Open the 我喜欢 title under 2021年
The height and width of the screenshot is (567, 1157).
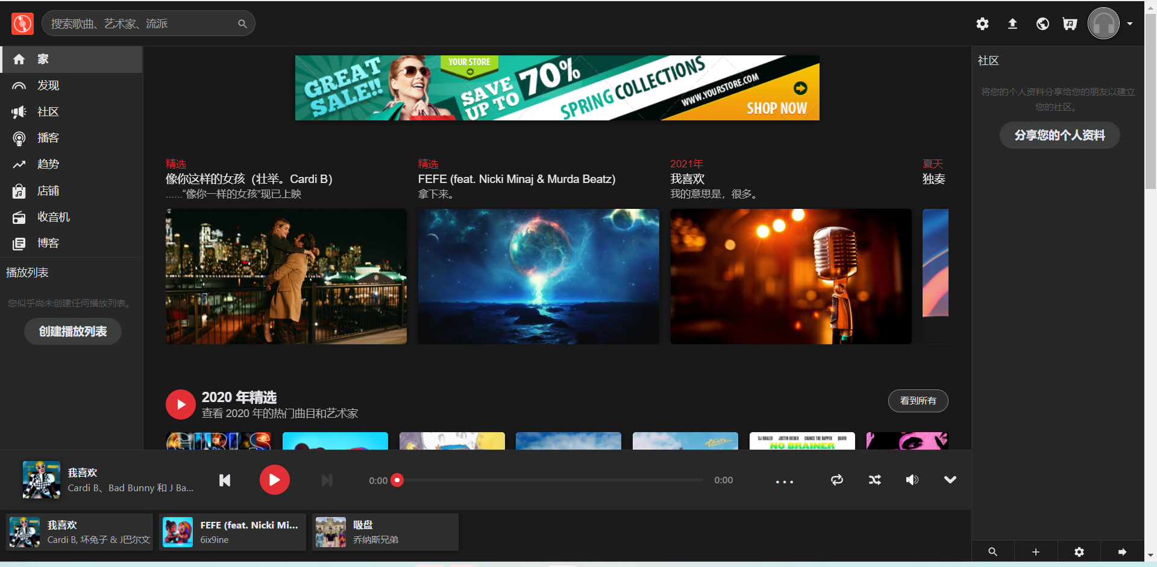(x=688, y=179)
